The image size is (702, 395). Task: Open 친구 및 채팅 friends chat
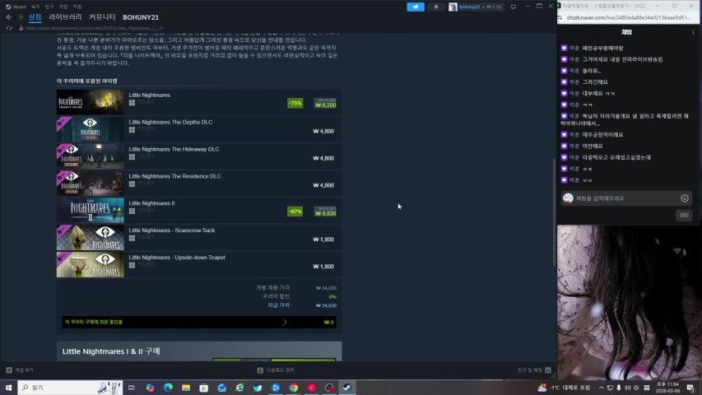pyautogui.click(x=534, y=370)
